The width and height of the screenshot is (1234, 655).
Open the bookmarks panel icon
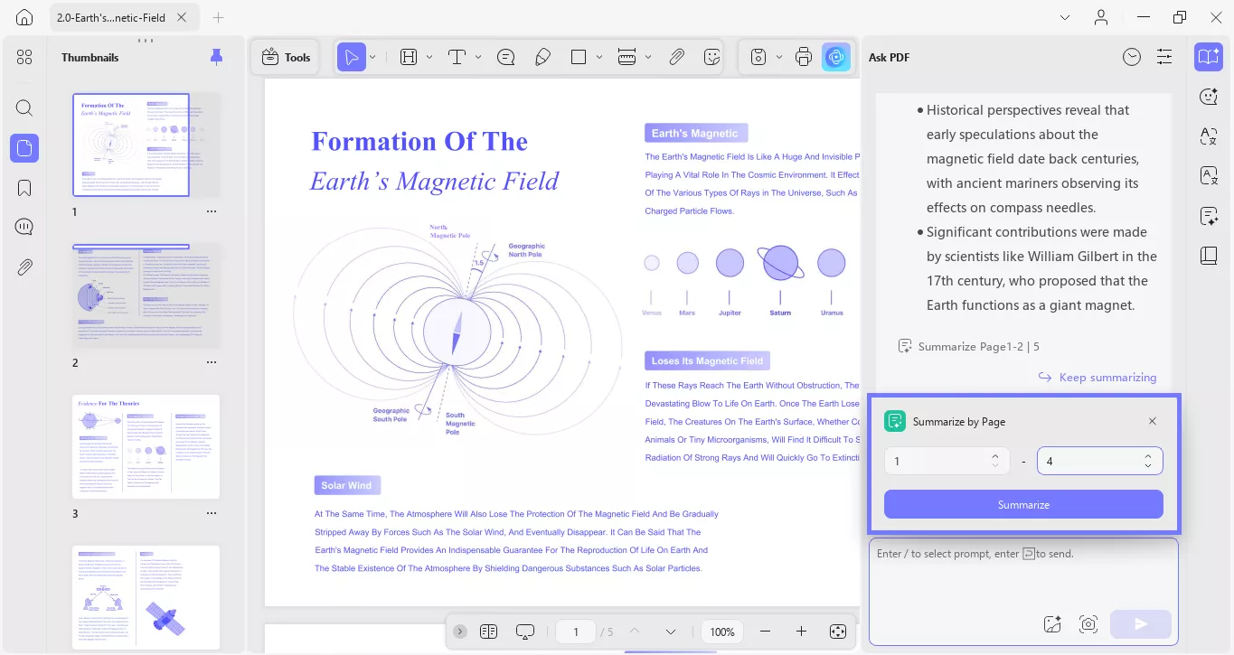[x=24, y=188]
